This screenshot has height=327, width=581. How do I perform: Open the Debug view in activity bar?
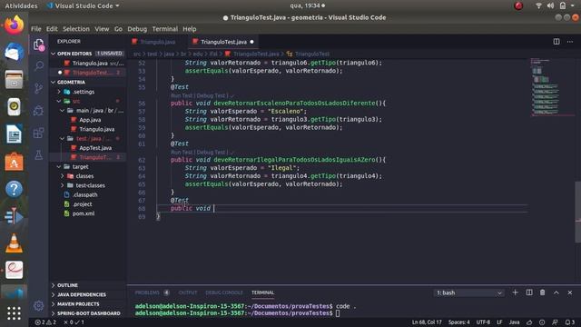pyautogui.click(x=38, y=111)
